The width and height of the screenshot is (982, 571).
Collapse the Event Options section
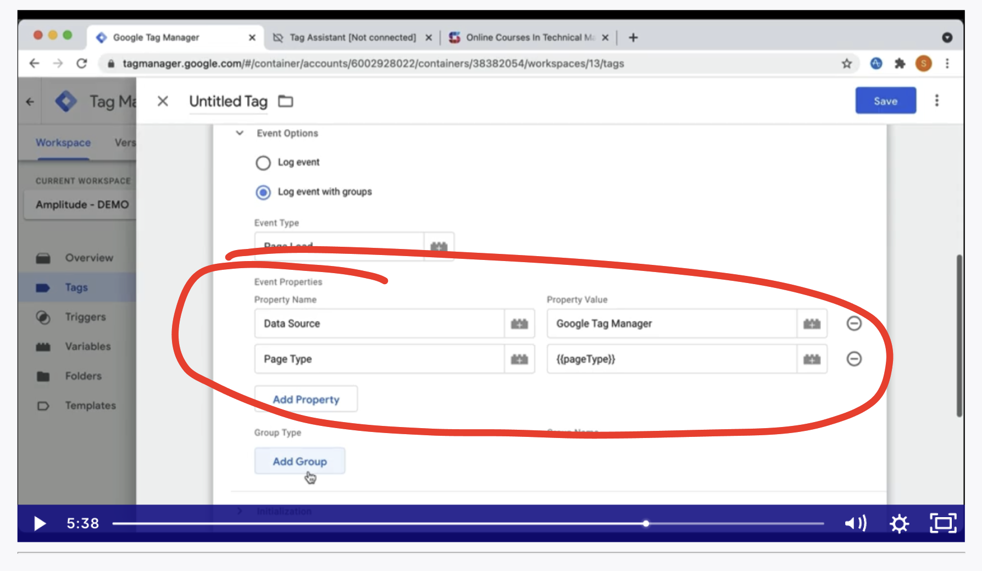(240, 133)
